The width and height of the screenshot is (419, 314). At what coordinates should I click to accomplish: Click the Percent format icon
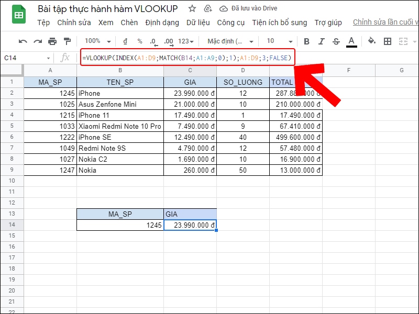pos(140,40)
